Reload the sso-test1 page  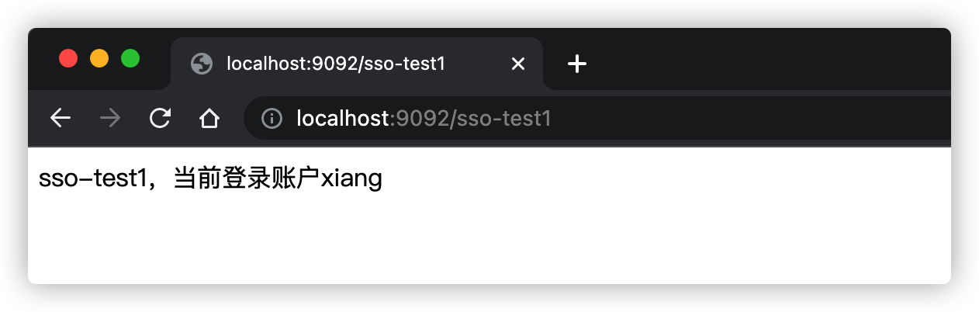160,118
